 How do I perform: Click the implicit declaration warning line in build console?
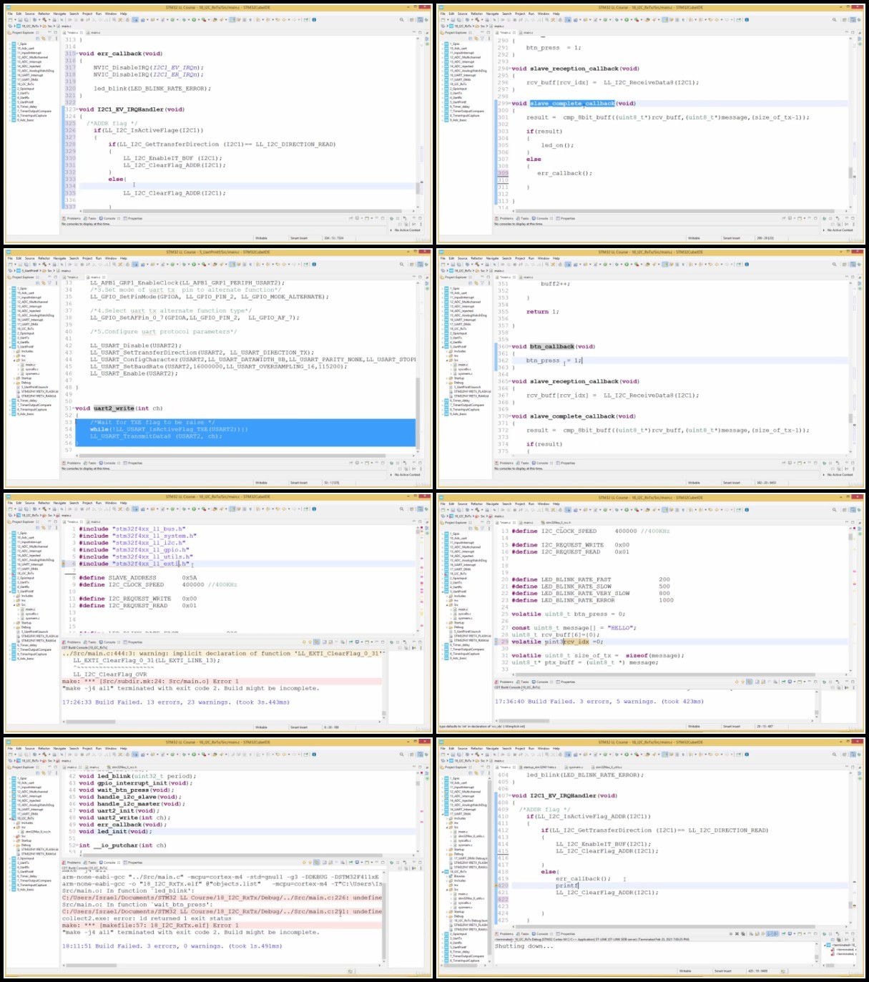point(223,654)
